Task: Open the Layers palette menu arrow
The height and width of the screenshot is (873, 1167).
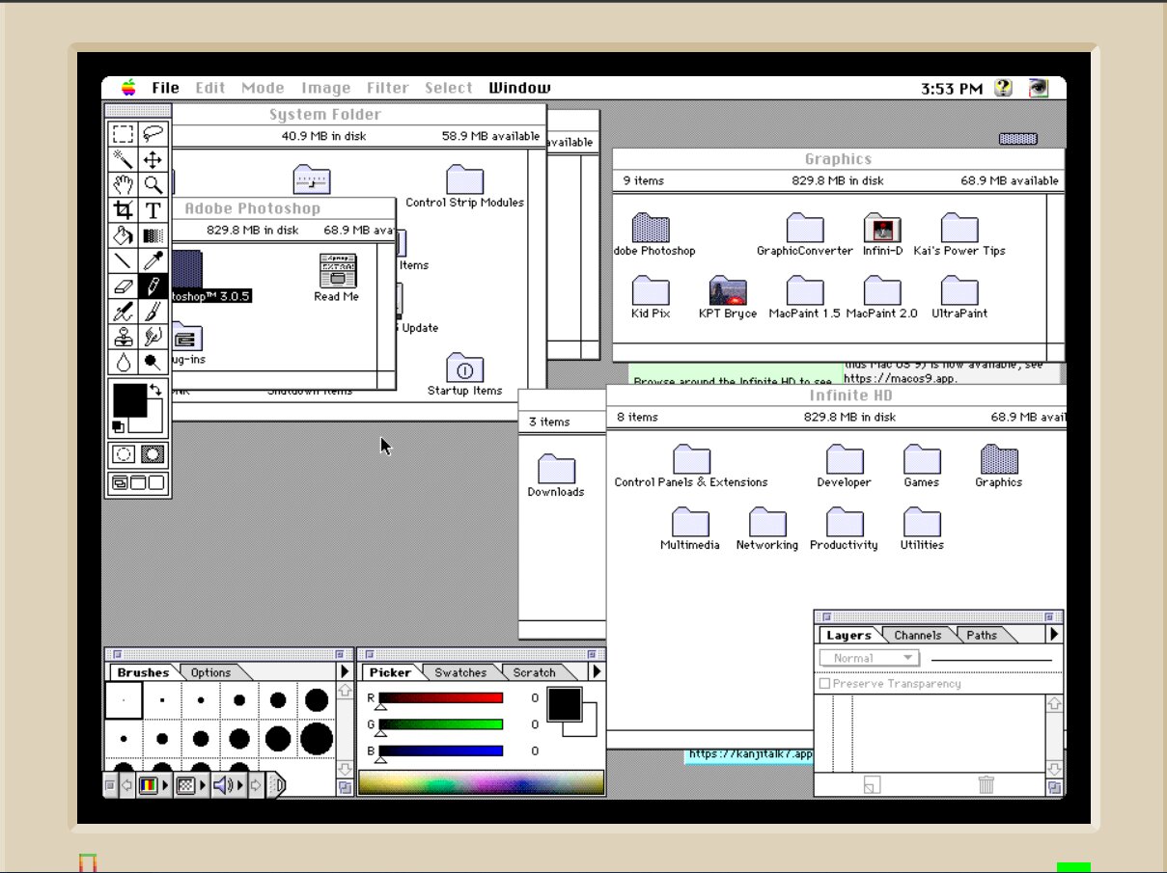Action: pos(1054,634)
